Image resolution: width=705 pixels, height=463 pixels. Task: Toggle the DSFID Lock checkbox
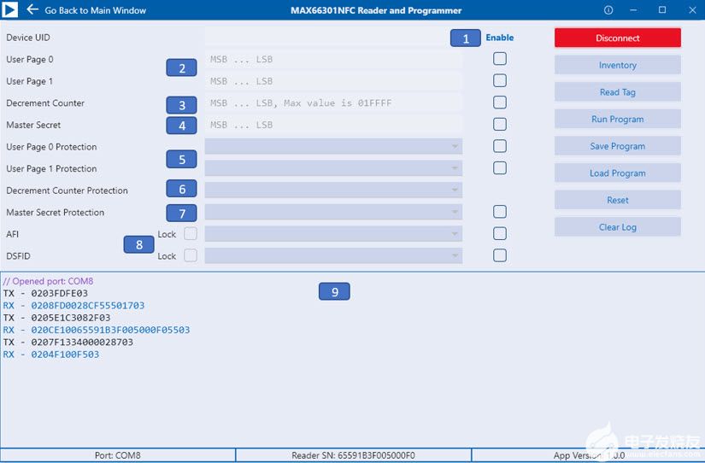[191, 255]
